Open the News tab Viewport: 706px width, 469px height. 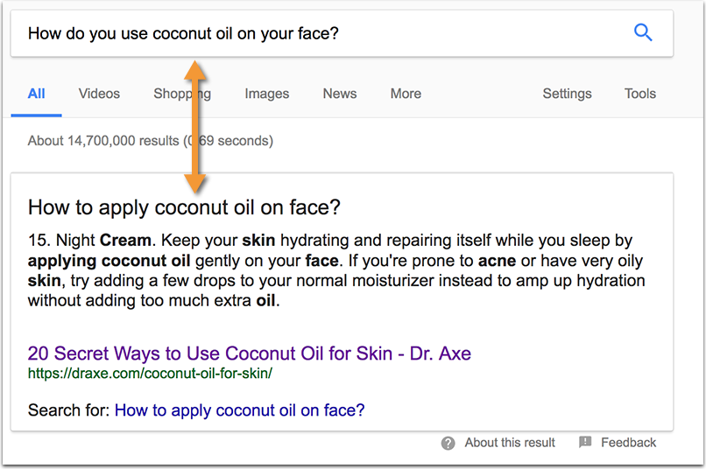click(340, 94)
